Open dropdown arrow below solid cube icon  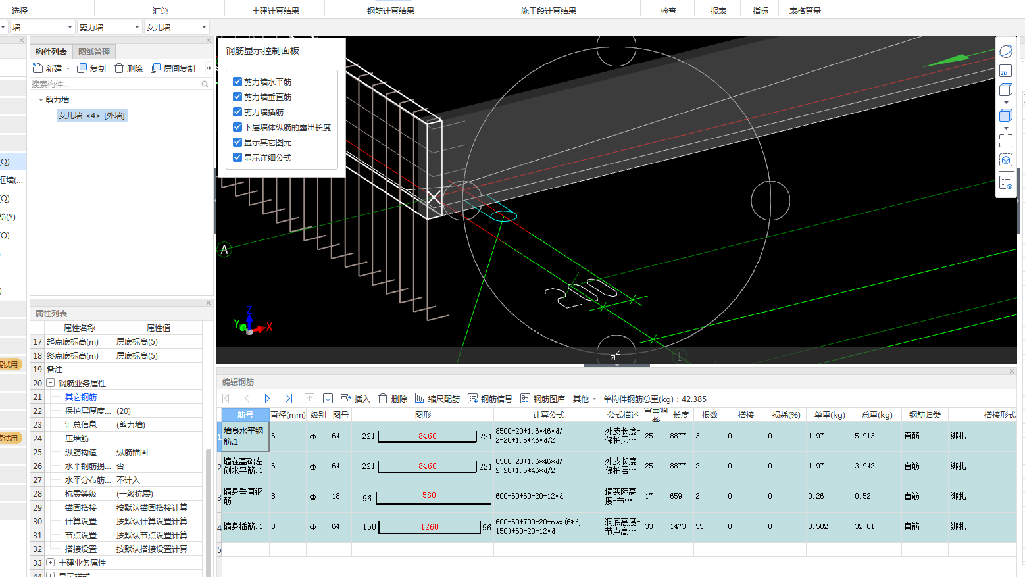click(1005, 128)
